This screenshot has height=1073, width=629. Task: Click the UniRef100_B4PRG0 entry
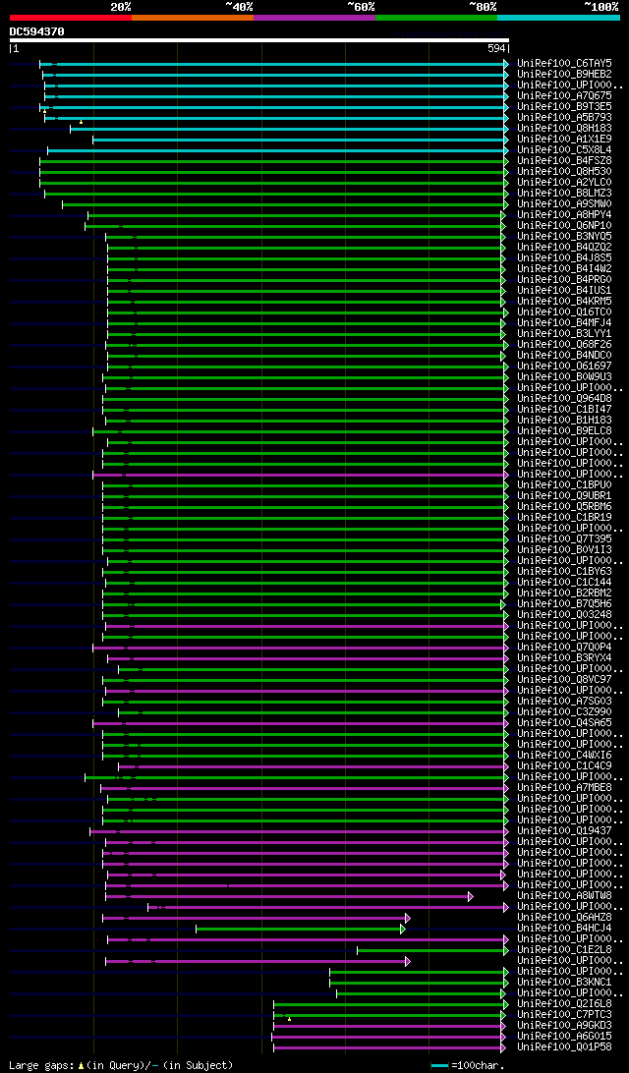point(565,280)
